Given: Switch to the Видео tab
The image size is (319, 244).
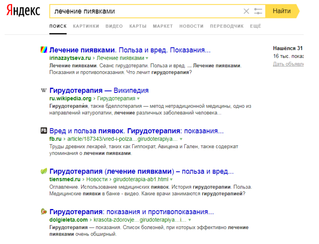Looking at the screenshot, I should pos(114,26).
